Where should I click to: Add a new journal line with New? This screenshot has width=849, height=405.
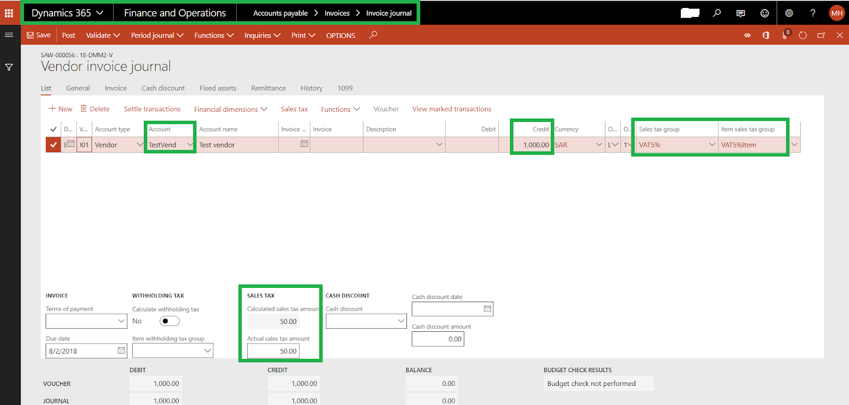pyautogui.click(x=60, y=109)
